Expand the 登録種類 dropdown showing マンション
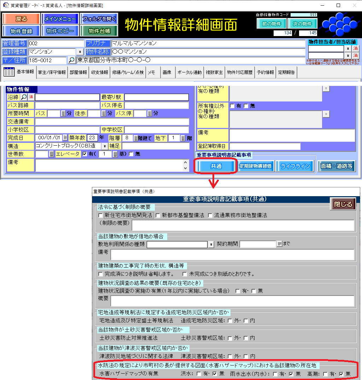The width and height of the screenshot is (362, 380). (79, 52)
